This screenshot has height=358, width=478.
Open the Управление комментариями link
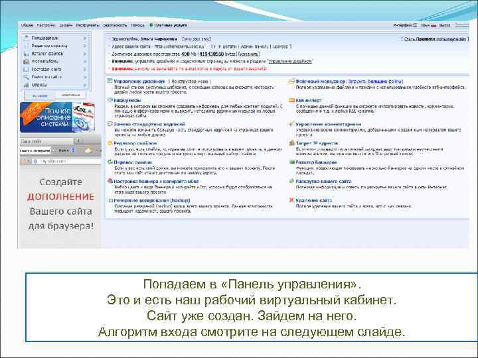tap(329, 125)
